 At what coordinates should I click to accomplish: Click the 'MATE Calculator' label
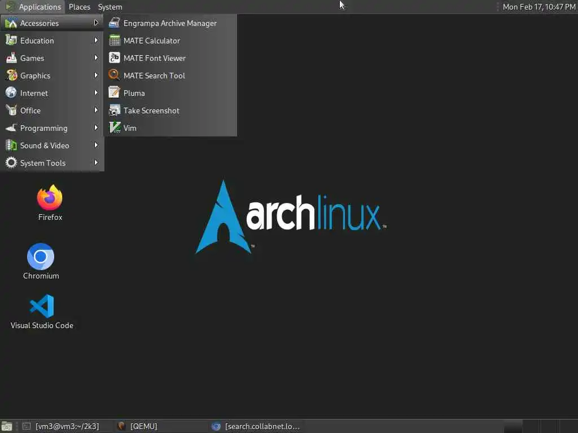pos(151,41)
